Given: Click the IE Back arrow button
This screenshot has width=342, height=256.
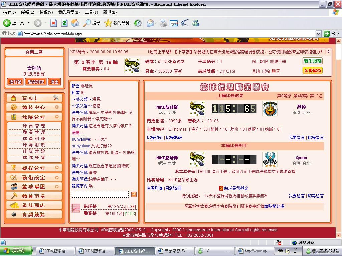Looking at the screenshot, I should tap(7, 23).
